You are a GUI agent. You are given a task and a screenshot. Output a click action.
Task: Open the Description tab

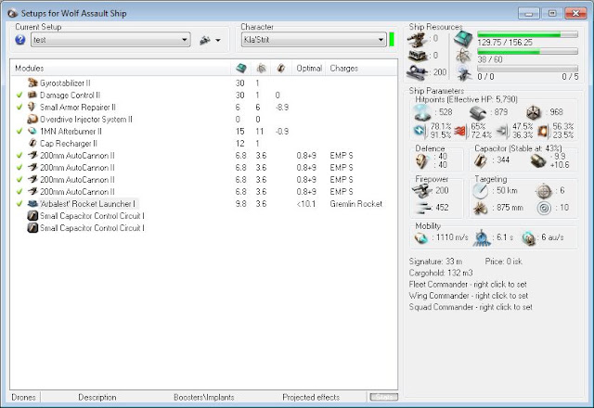[97, 398]
